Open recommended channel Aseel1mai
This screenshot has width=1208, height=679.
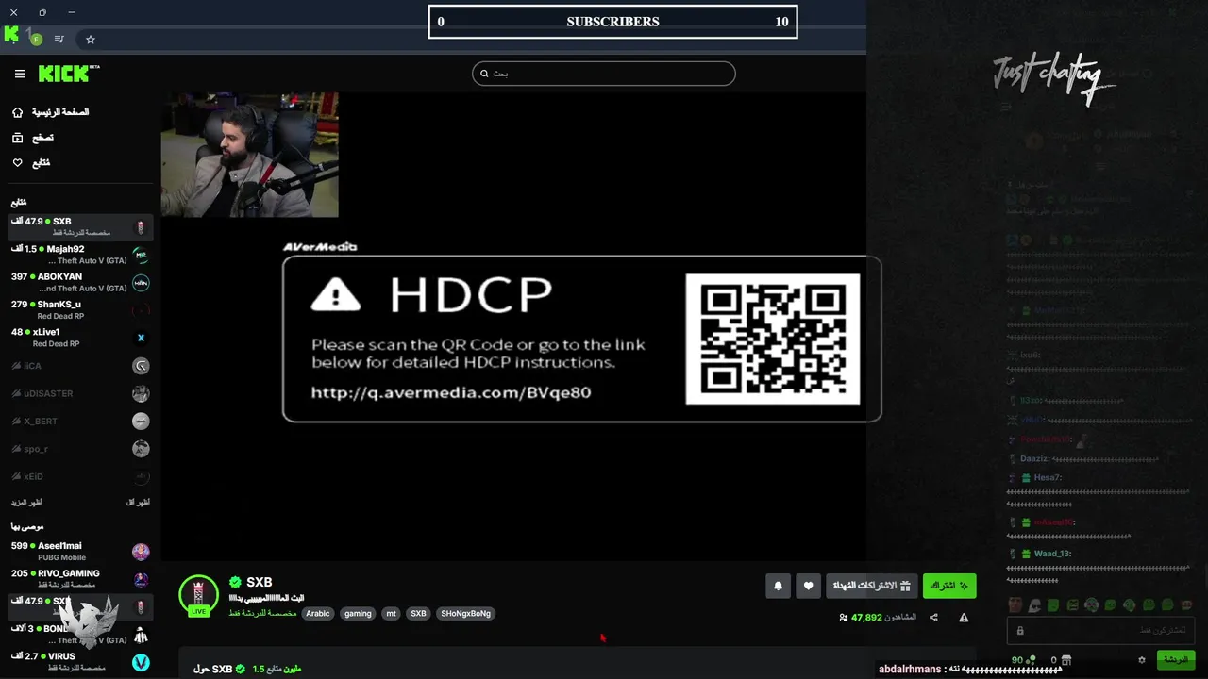[80, 552]
